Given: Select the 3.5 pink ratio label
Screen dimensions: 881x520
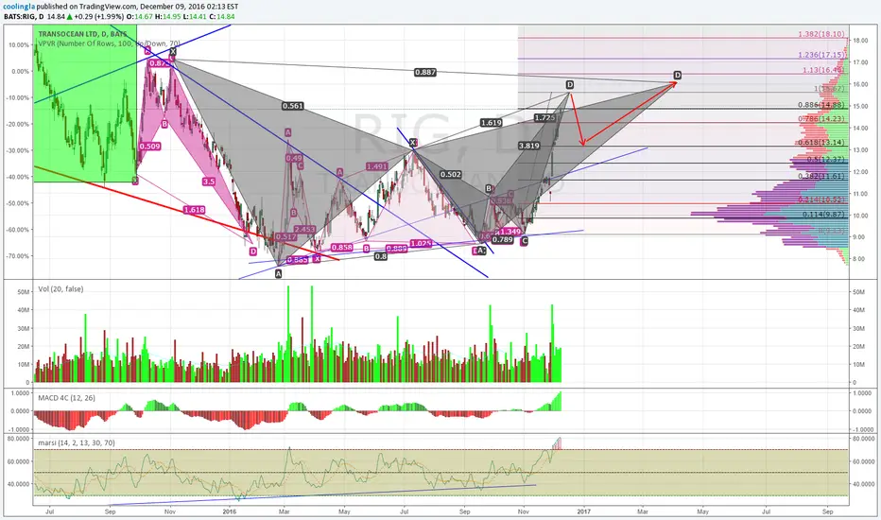Looking at the screenshot, I should coord(209,182).
